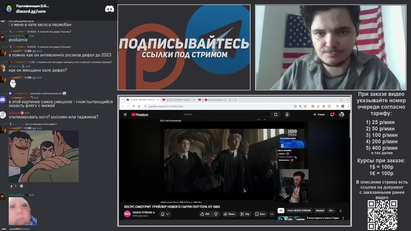Open the bell notification dropdown for HESUS STREAM
Viewport: 411px width, 231px height.
click(164, 214)
